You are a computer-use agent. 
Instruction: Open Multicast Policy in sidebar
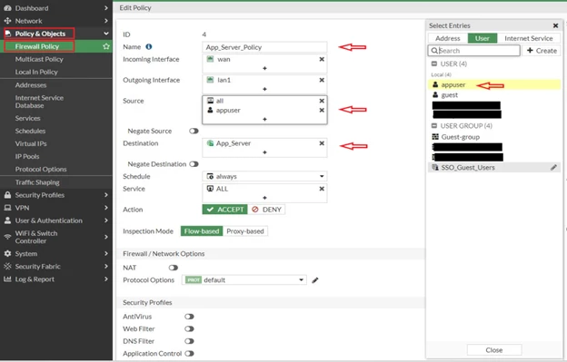[39, 59]
